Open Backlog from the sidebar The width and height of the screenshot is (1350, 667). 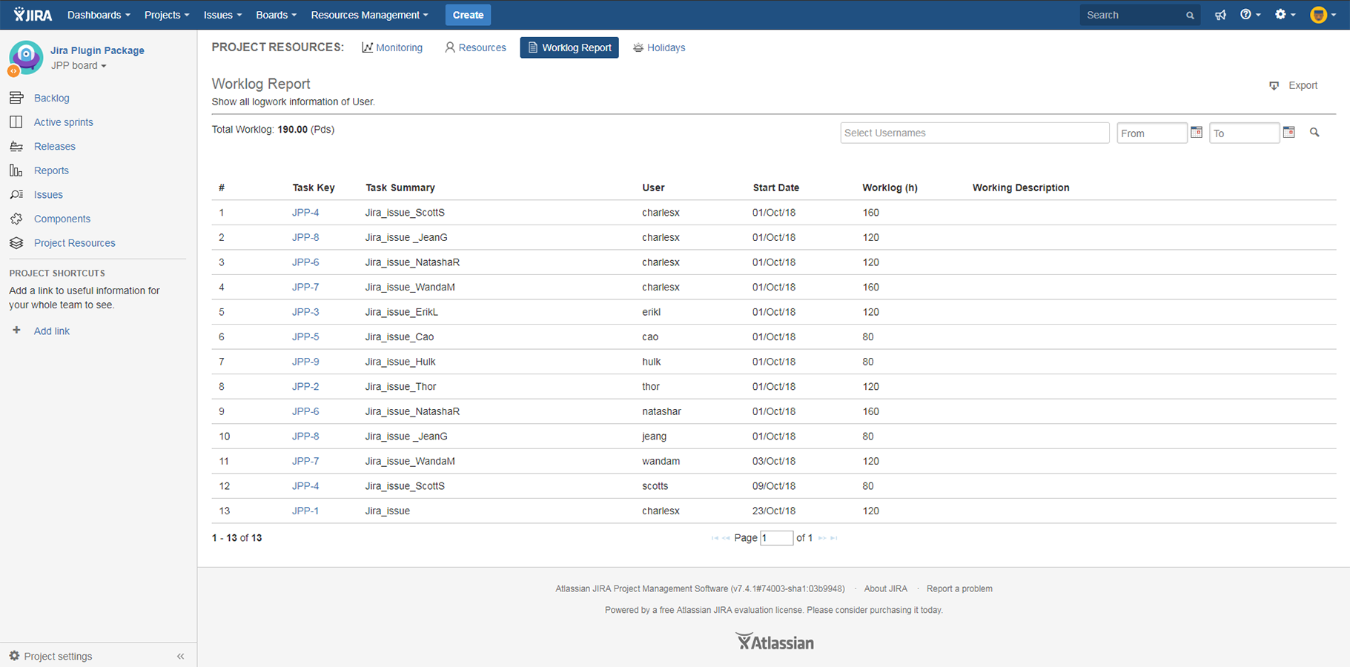click(52, 98)
